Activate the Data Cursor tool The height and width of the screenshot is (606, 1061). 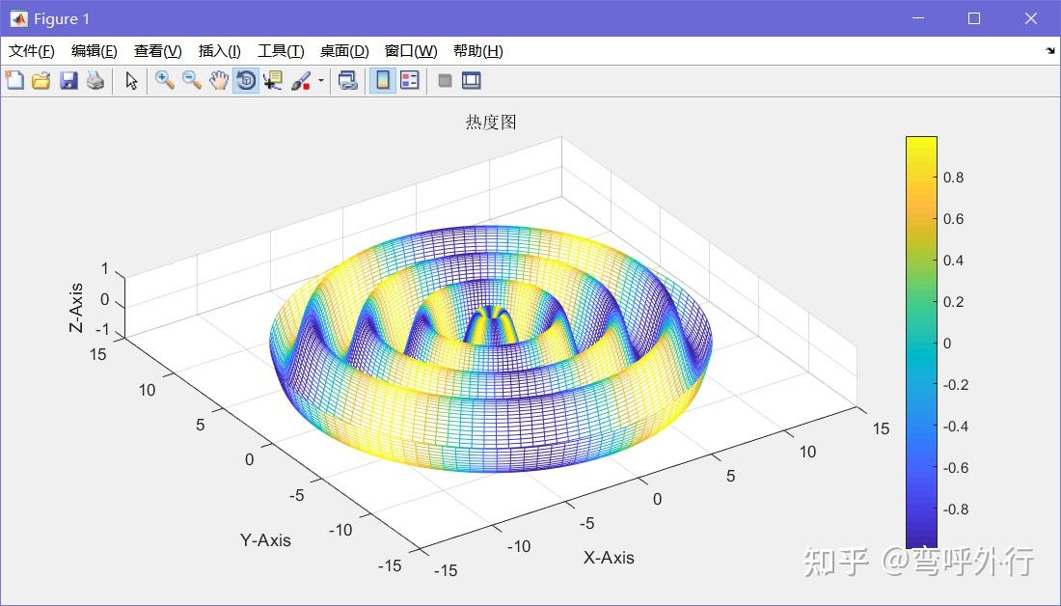pos(272,81)
